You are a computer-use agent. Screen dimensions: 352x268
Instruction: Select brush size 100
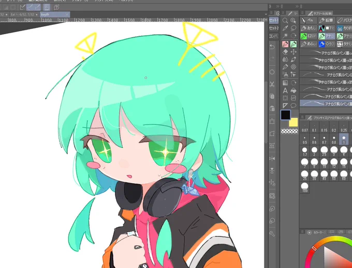pos(304,188)
